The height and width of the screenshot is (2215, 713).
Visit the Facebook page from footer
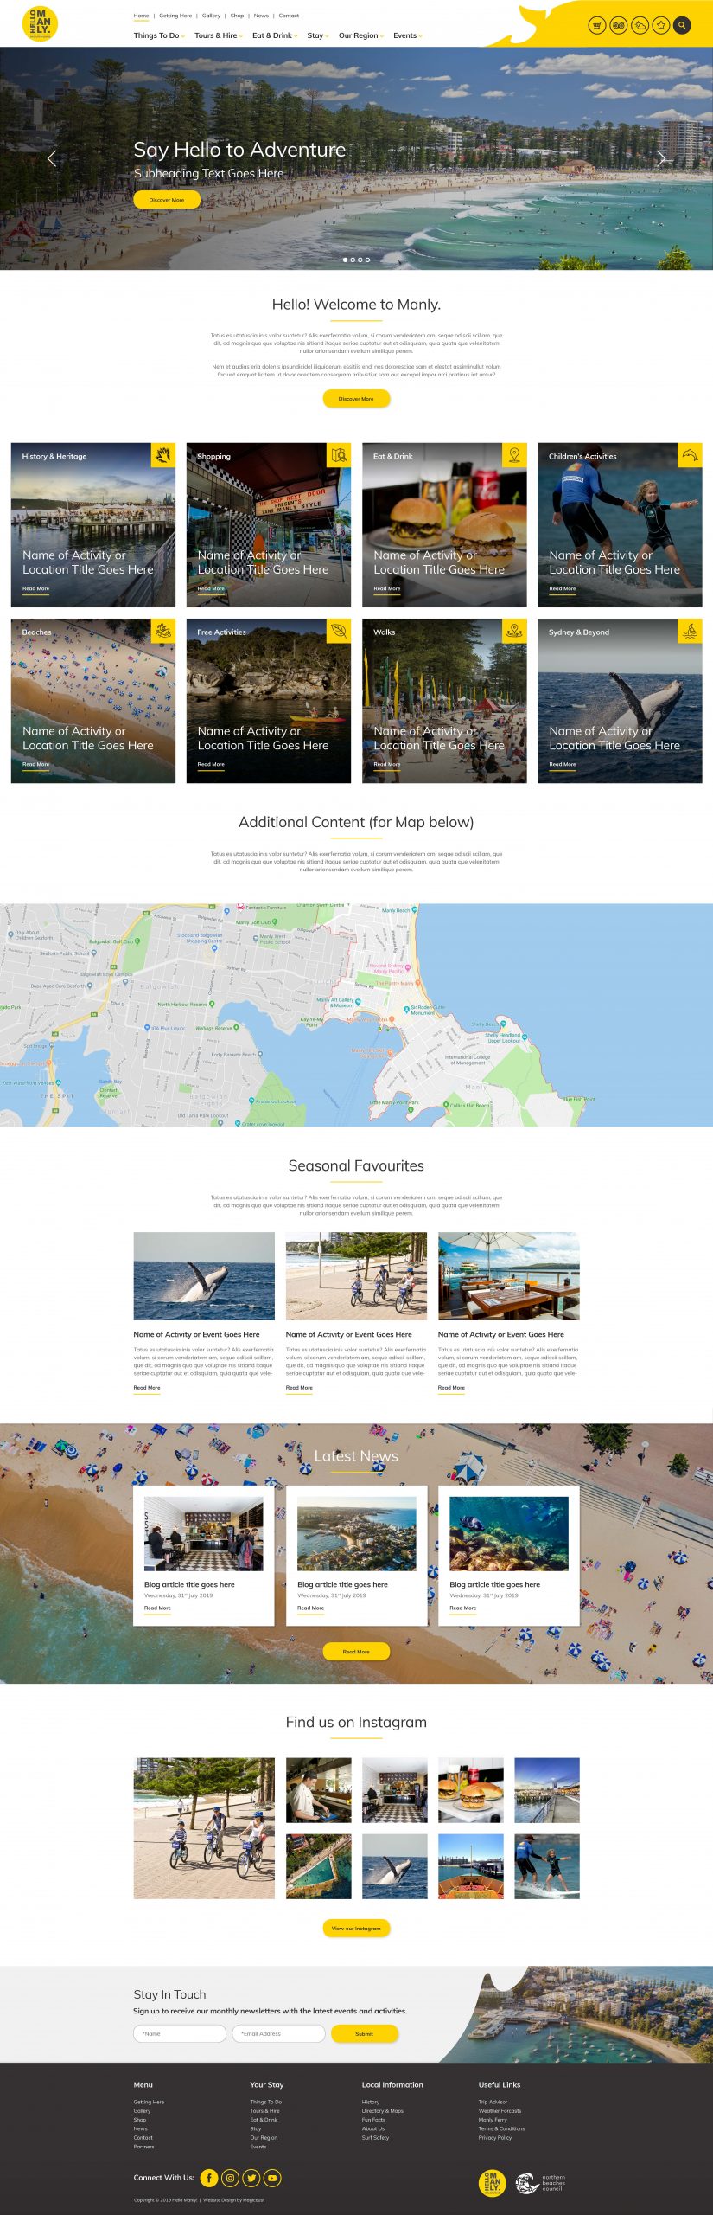tap(209, 2178)
